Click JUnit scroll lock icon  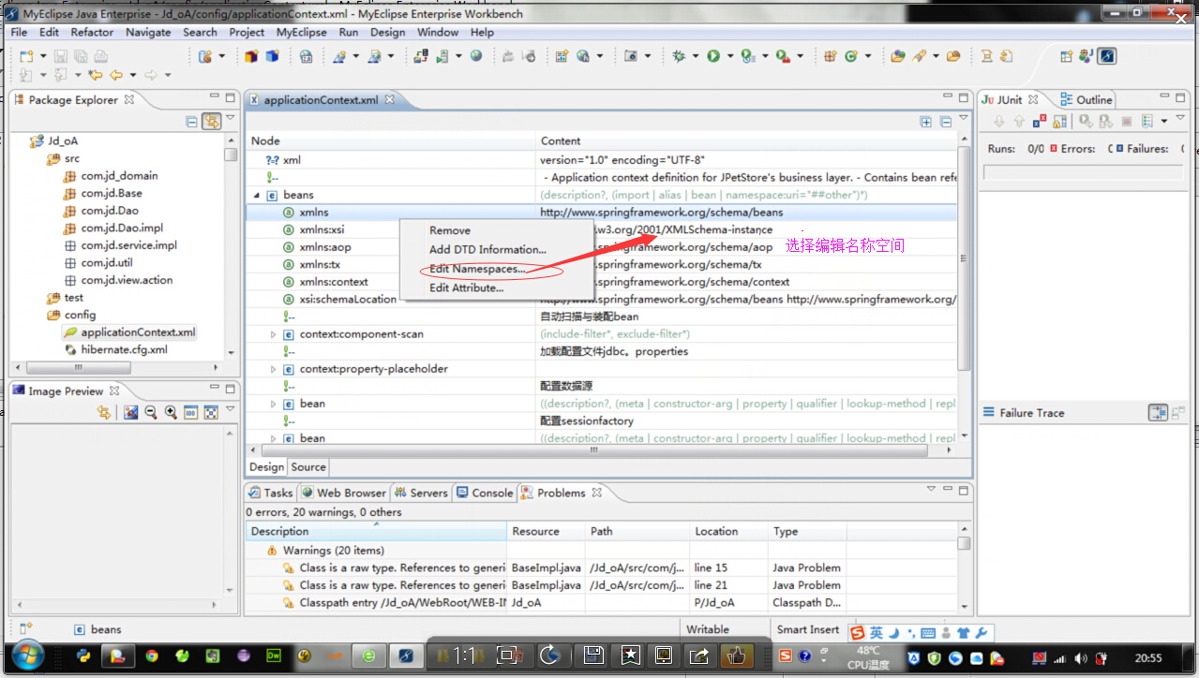click(1060, 121)
